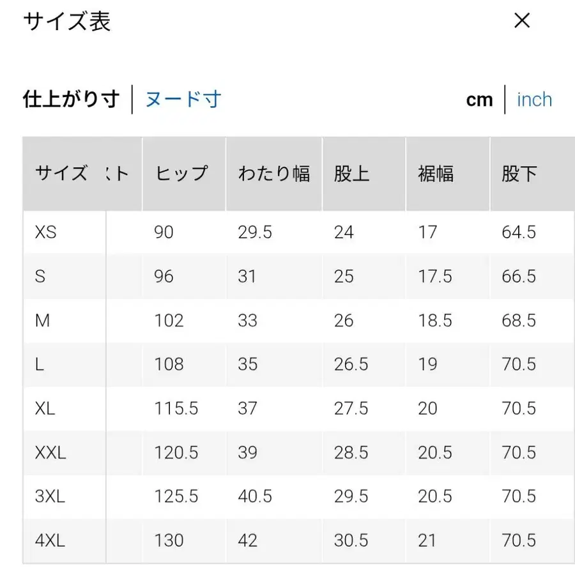The width and height of the screenshot is (575, 575).
Task: Select the M size row
Action: tap(42, 321)
